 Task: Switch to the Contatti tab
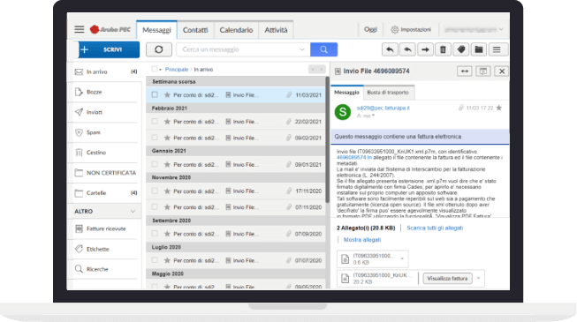tap(195, 30)
